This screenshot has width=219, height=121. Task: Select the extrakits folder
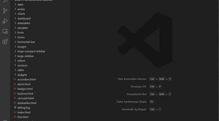pyautogui.click(x=22, y=28)
